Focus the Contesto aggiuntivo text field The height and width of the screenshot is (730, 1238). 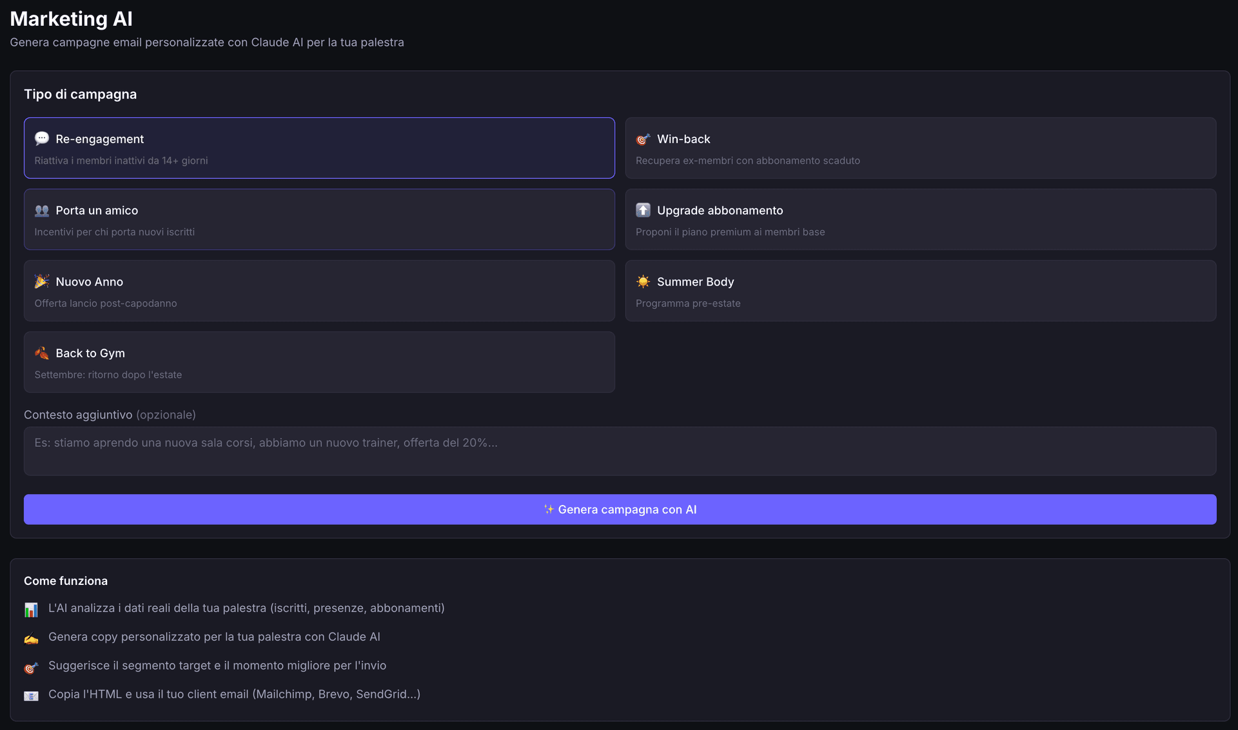(620, 451)
